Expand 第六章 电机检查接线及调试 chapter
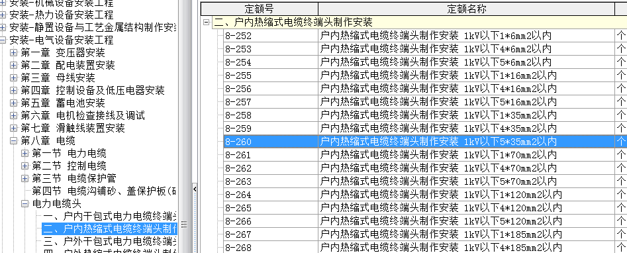This screenshot has height=253, width=627. tap(14, 116)
